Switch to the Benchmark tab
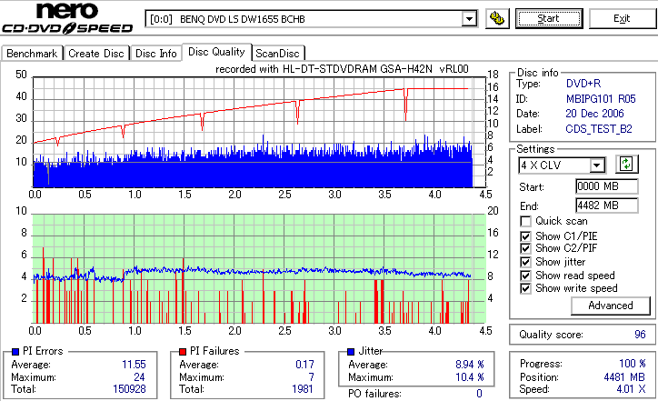This screenshot has height=401, width=658. [x=32, y=54]
